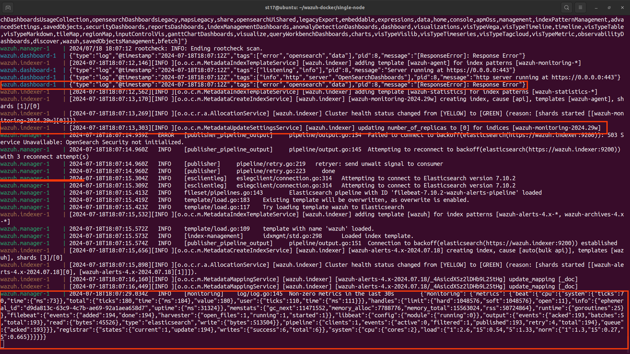Click "http server running at https://0.0.0.0:443" message
630x354 pixels.
click(x=545, y=77)
